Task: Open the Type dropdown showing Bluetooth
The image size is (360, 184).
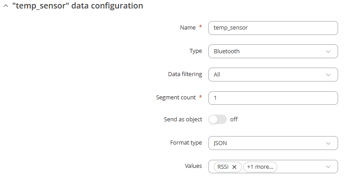Action: (273, 51)
